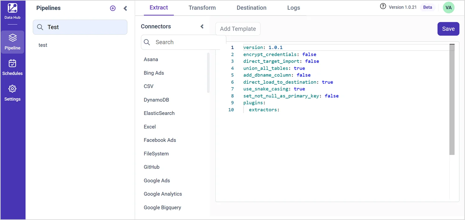Focus the Connectors Search input field
The image size is (465, 220).
click(x=184, y=42)
